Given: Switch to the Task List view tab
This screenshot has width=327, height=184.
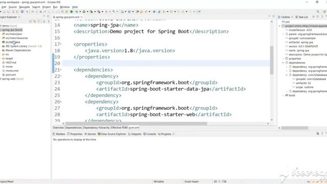Looking at the screenshot, I should coord(301,17).
